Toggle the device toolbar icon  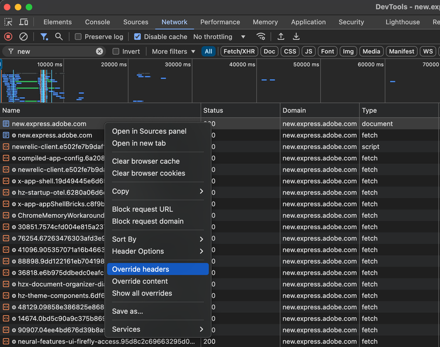click(23, 22)
